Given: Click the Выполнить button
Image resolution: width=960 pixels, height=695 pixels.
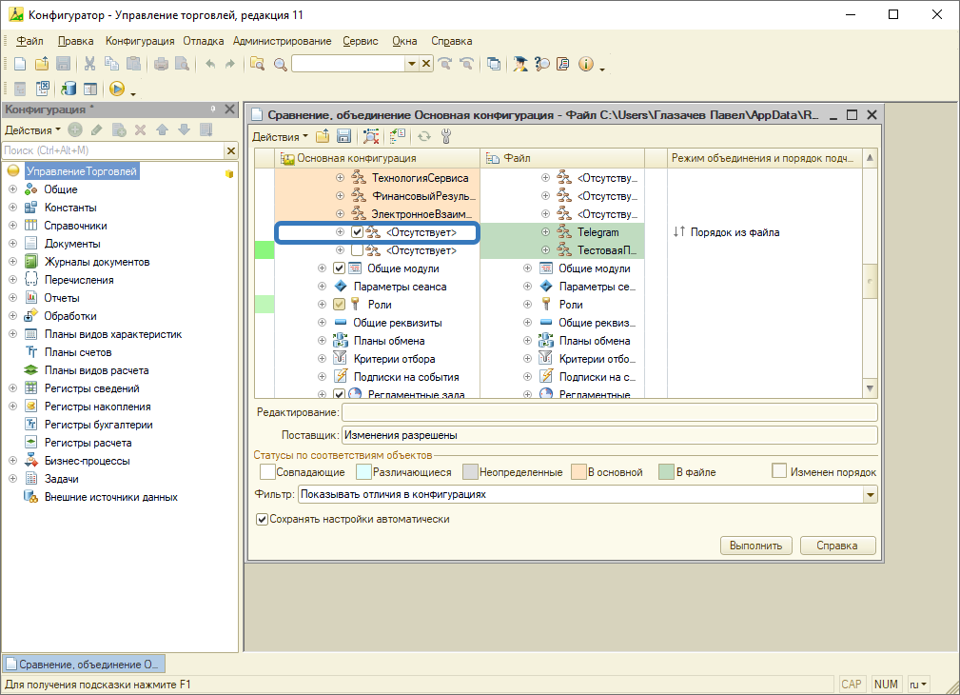Looking at the screenshot, I should coord(755,546).
